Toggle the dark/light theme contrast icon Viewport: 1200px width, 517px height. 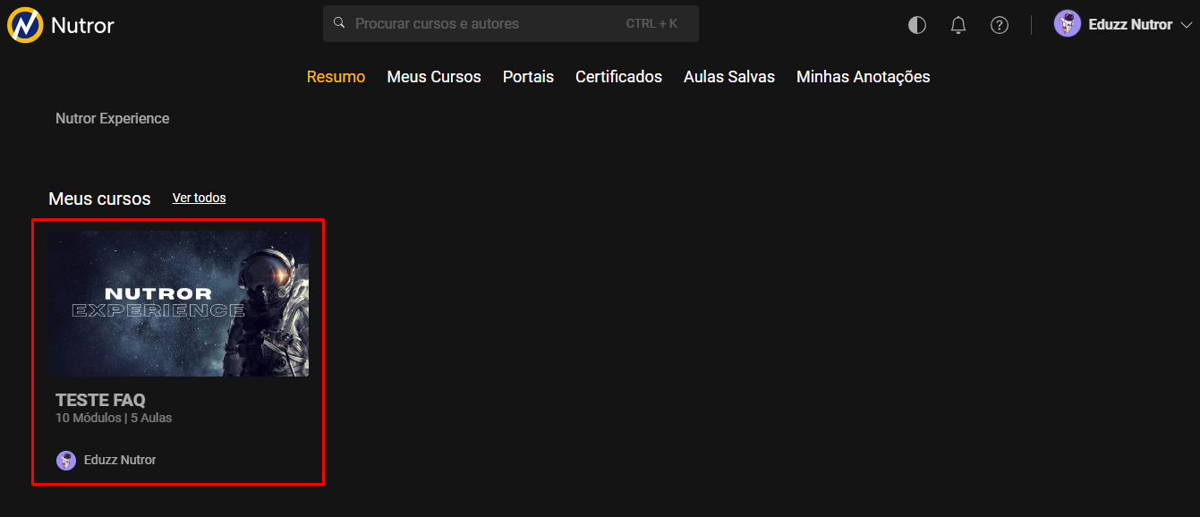click(x=917, y=25)
